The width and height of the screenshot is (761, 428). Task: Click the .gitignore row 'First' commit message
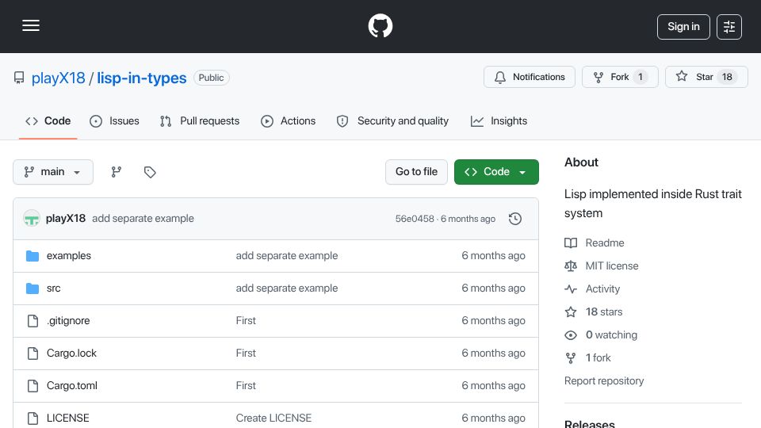(246, 321)
